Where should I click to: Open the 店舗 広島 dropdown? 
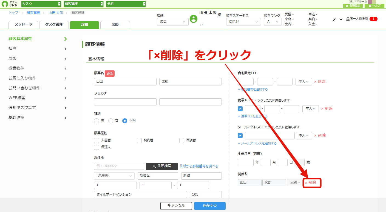(x=173, y=22)
